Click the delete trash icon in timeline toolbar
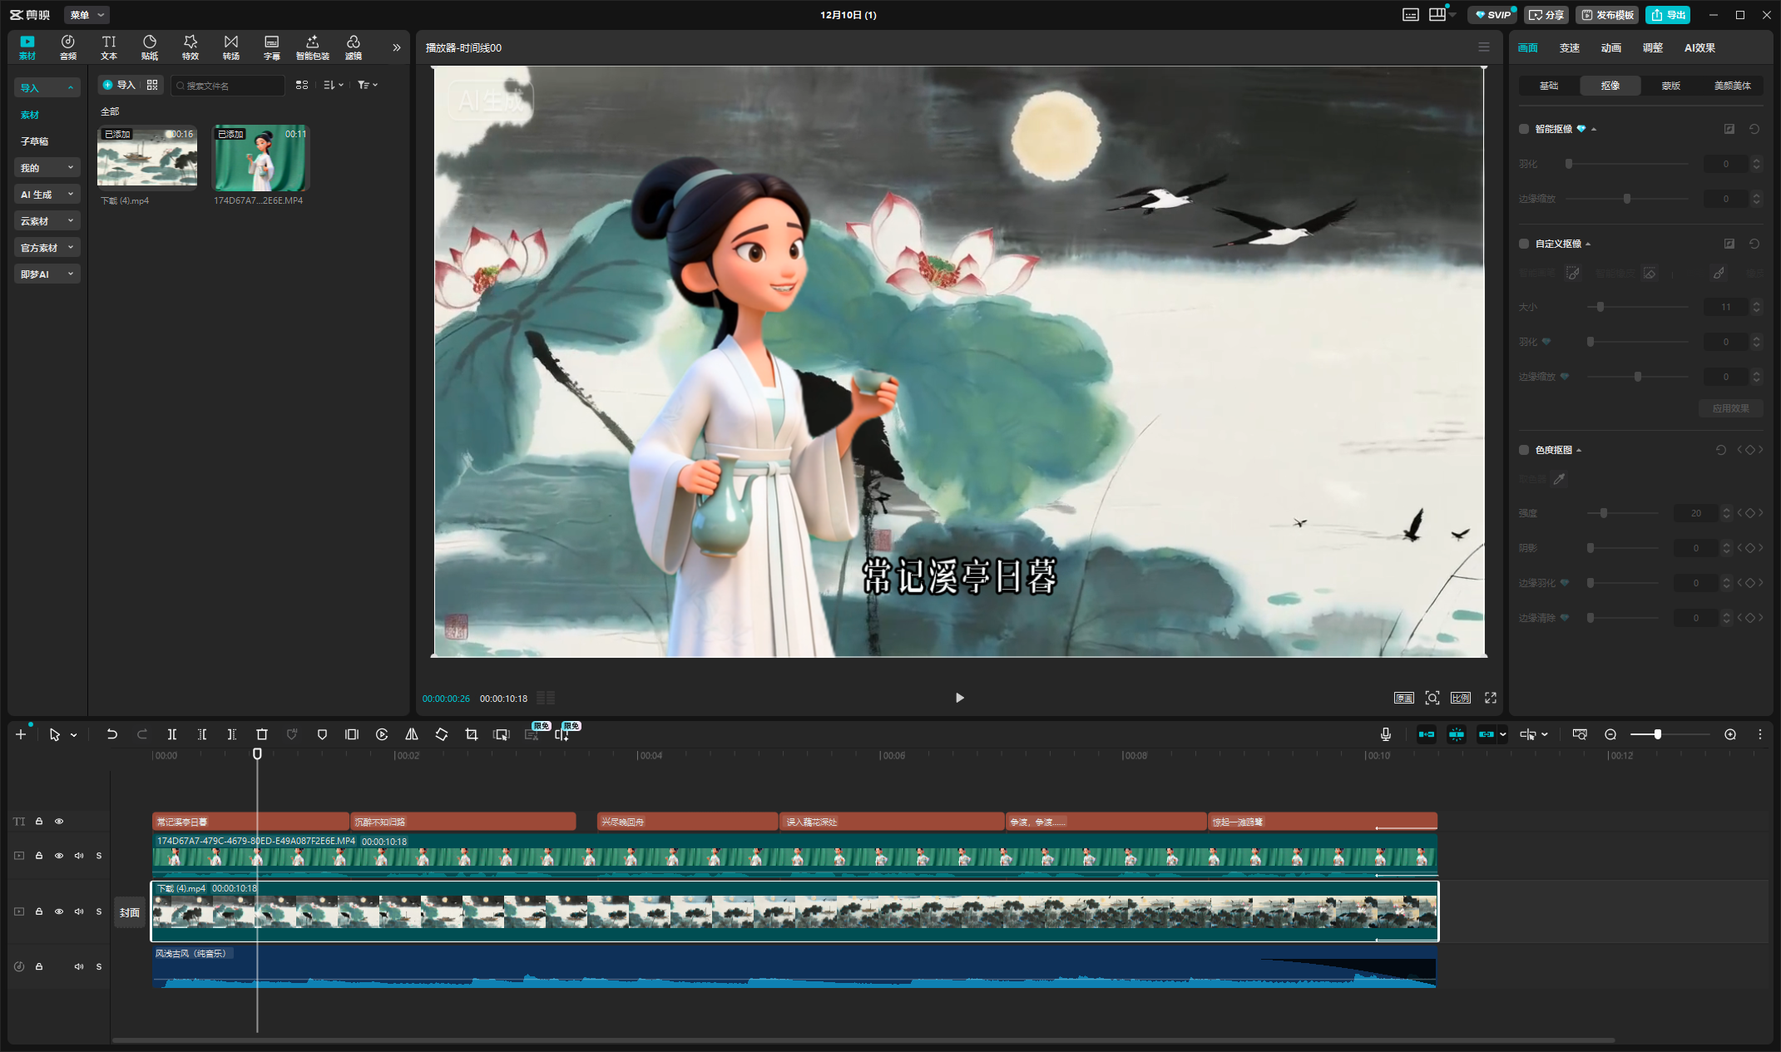Viewport: 1781px width, 1052px height. [x=262, y=734]
